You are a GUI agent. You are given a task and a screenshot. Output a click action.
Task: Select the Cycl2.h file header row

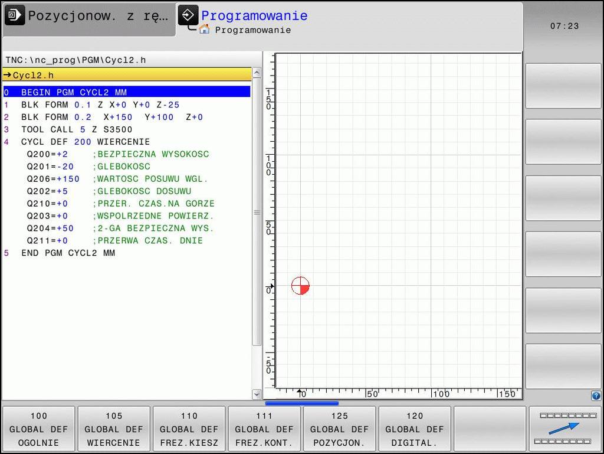(x=127, y=75)
